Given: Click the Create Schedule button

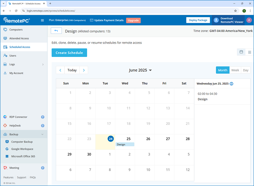Looking at the screenshot, I should coord(69,53).
